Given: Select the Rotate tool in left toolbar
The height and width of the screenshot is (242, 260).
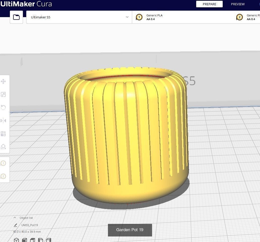Looking at the screenshot, I should click(x=3, y=108).
